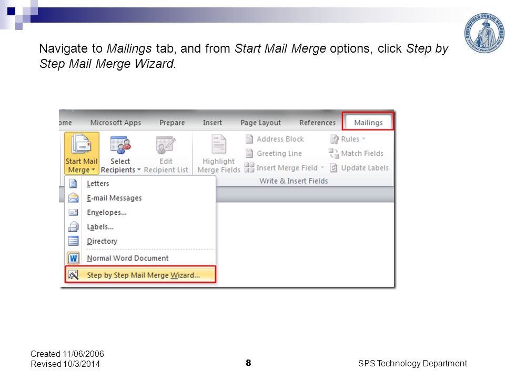The height and width of the screenshot is (379, 505).
Task: Click the Directory list icon
Action: [x=73, y=241]
